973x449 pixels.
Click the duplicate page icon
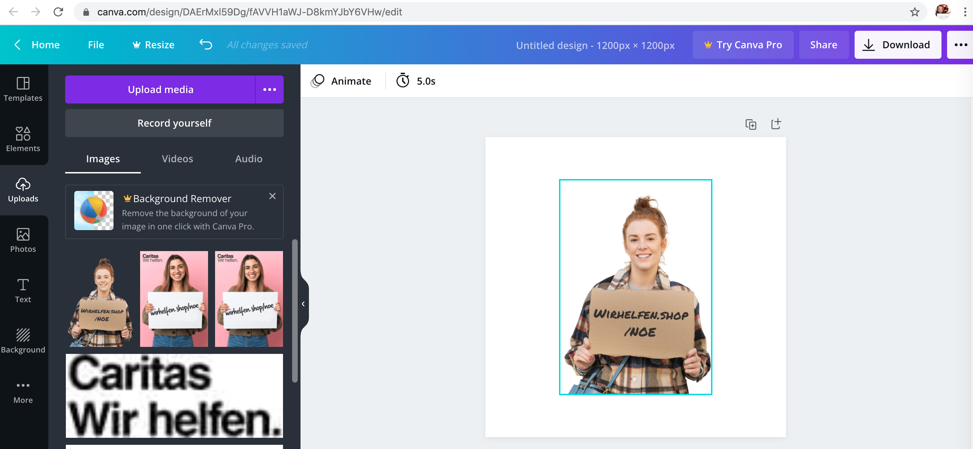coord(751,124)
